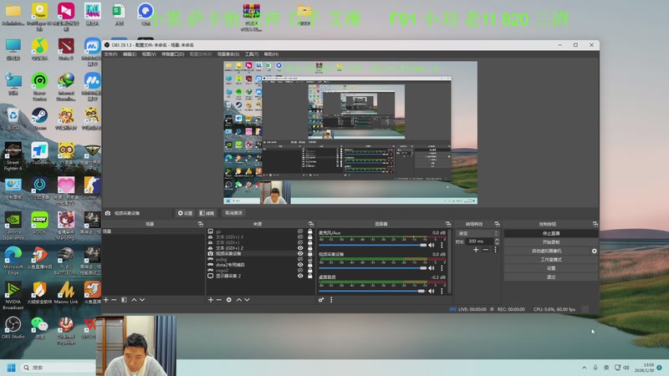Open 桌面音频 channel options dots
This screenshot has height=376, width=669.
442,291
